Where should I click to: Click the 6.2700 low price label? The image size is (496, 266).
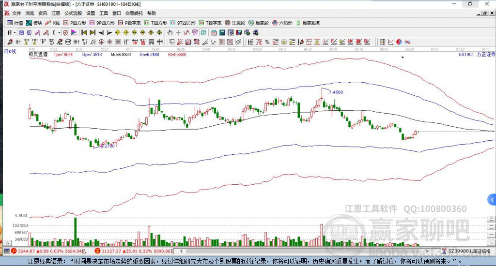(107, 146)
